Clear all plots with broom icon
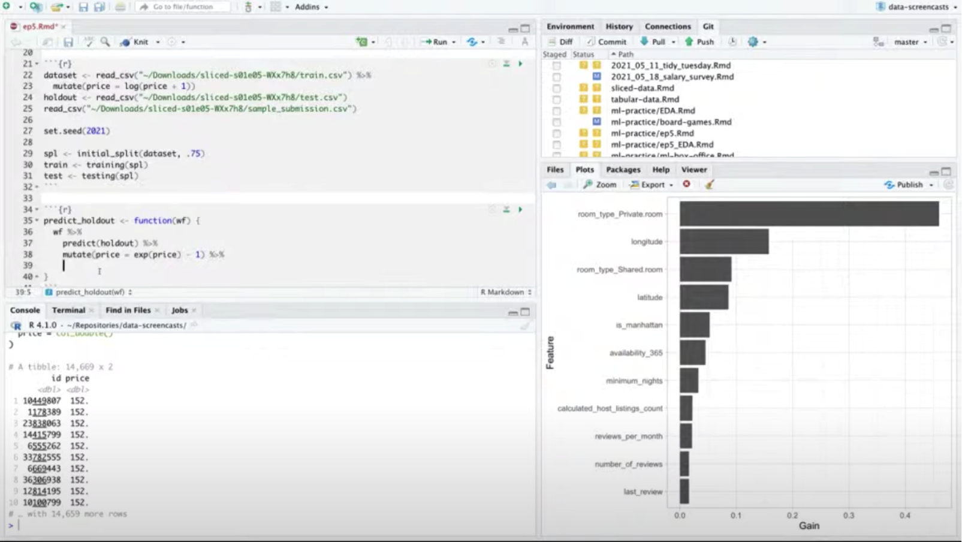The height and width of the screenshot is (542, 962). pos(710,184)
